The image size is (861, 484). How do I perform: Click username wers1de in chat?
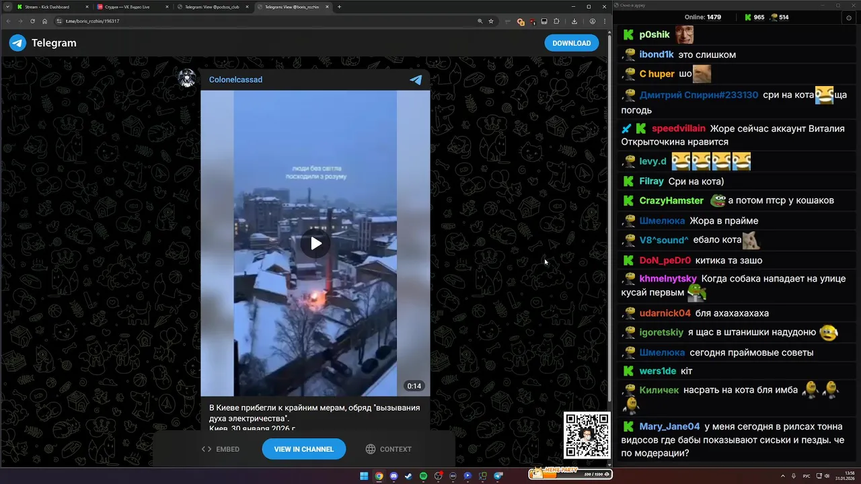click(658, 371)
